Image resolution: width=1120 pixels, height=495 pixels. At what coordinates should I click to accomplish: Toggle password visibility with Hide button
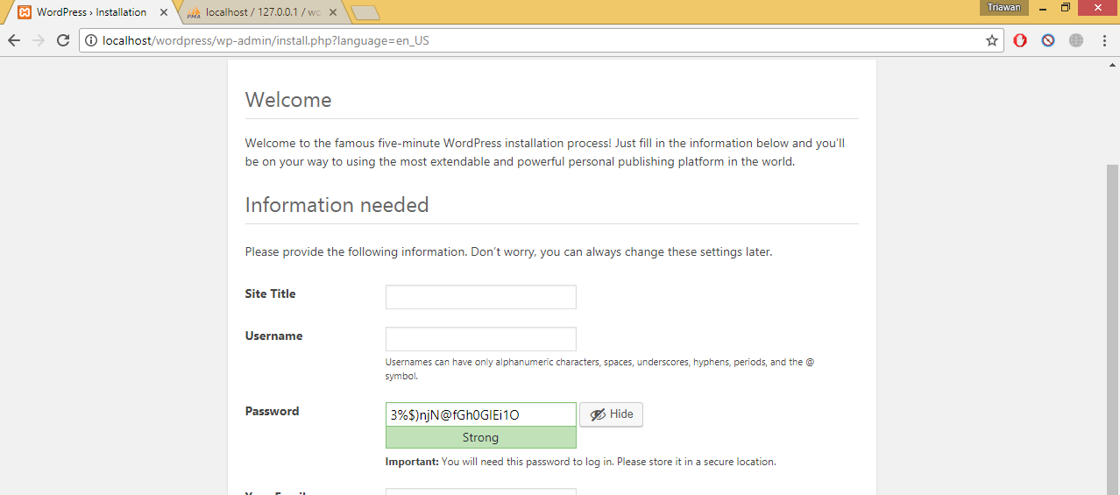pyautogui.click(x=611, y=414)
